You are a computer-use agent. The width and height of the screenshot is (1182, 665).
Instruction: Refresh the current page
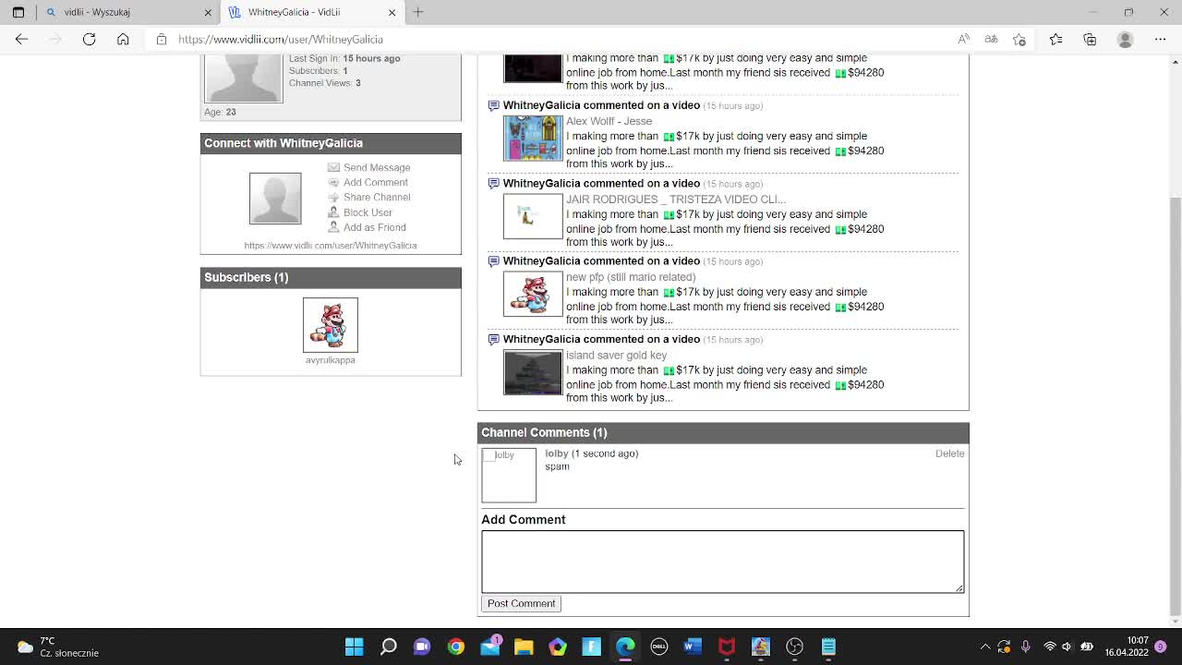click(90, 39)
